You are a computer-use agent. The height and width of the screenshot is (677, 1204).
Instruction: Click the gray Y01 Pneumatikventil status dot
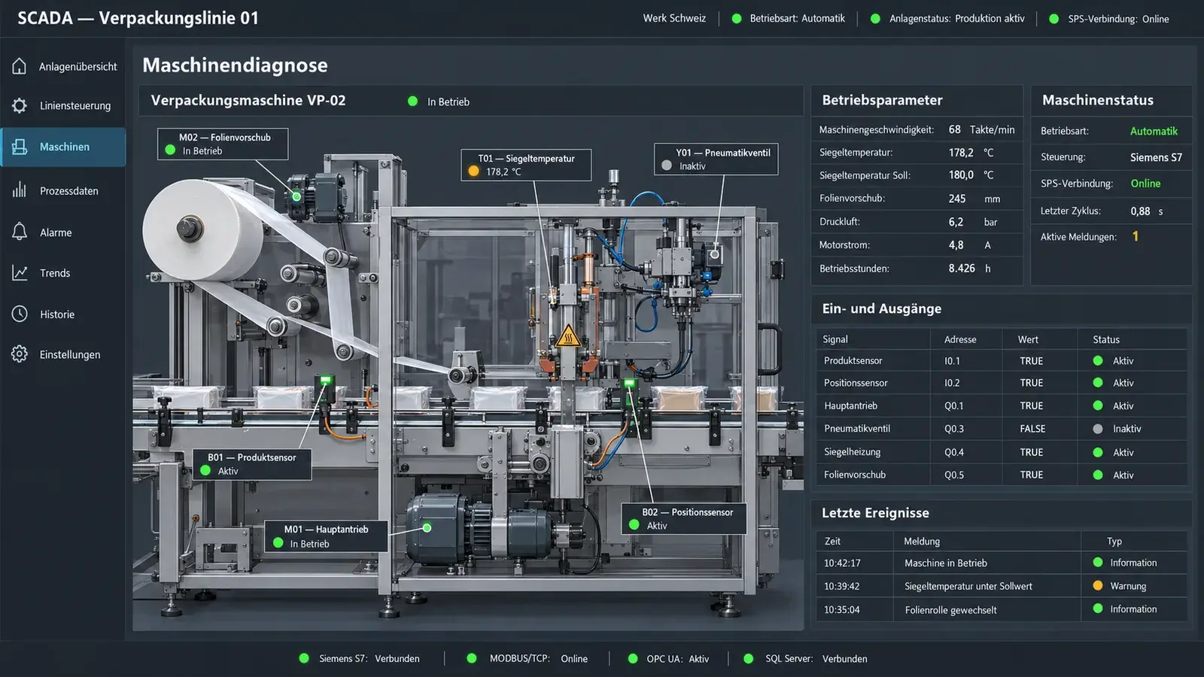(667, 165)
